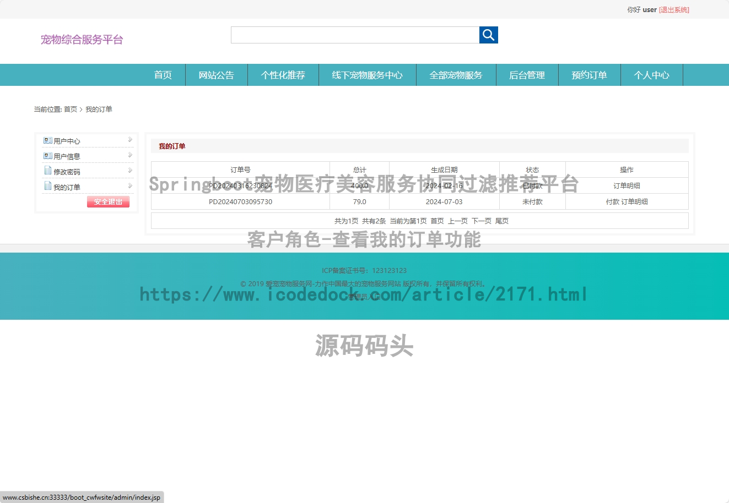The image size is (729, 503).
Task: Click the 我的订单 document icon in sidebar
Action: [48, 186]
